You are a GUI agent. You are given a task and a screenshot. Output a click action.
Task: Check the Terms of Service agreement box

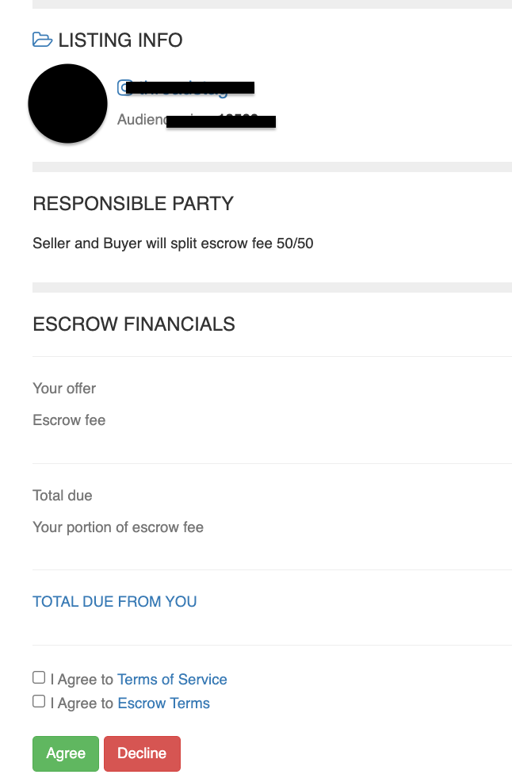(x=39, y=677)
